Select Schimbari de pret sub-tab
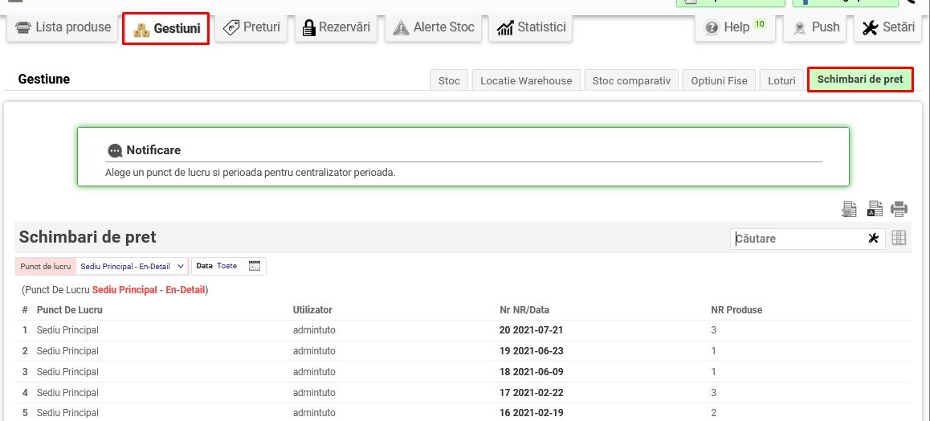This screenshot has width=930, height=421. pyautogui.click(x=860, y=80)
